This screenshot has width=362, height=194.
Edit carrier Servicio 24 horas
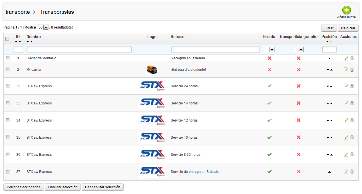(x=346, y=86)
